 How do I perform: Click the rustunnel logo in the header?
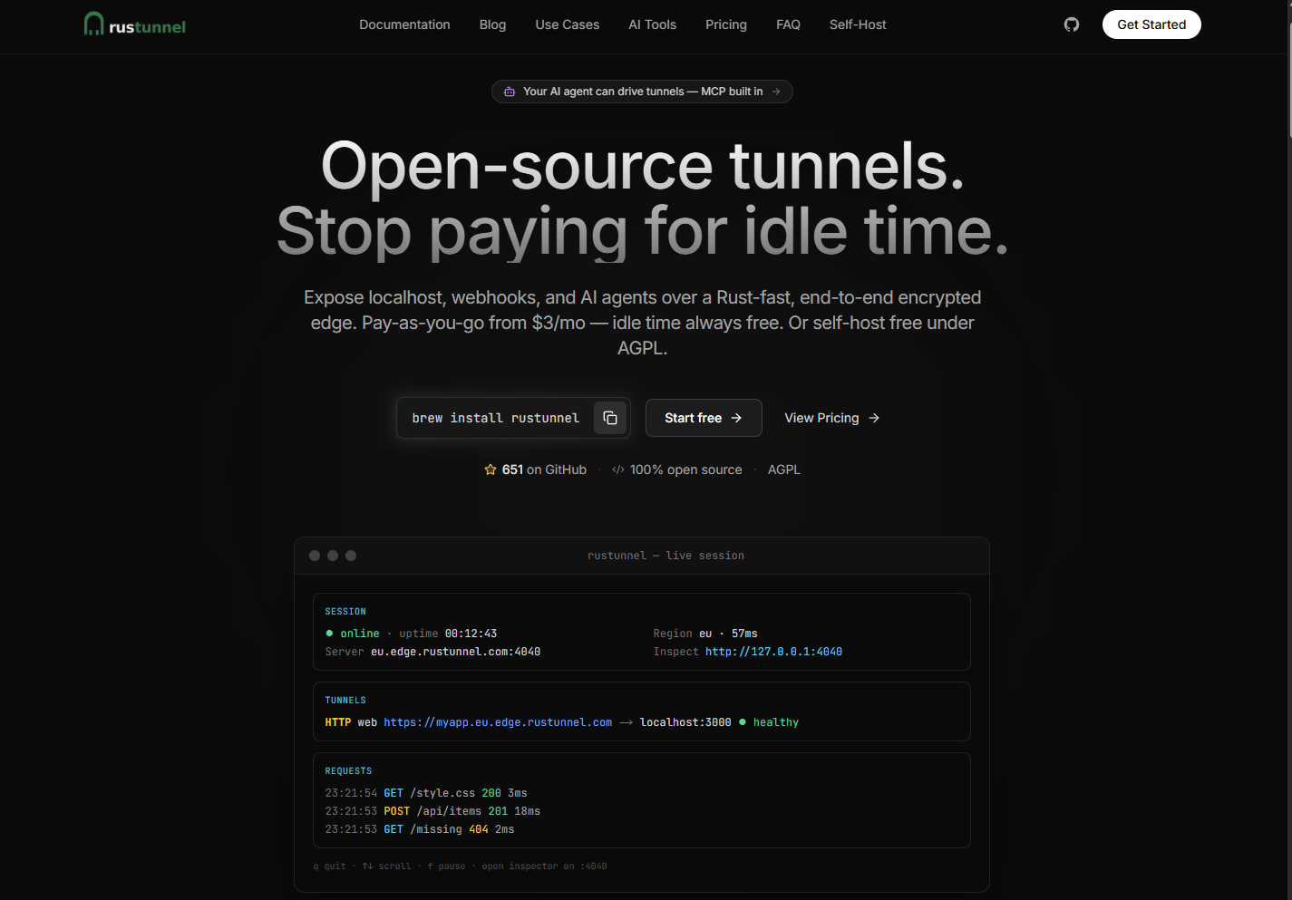(x=135, y=24)
